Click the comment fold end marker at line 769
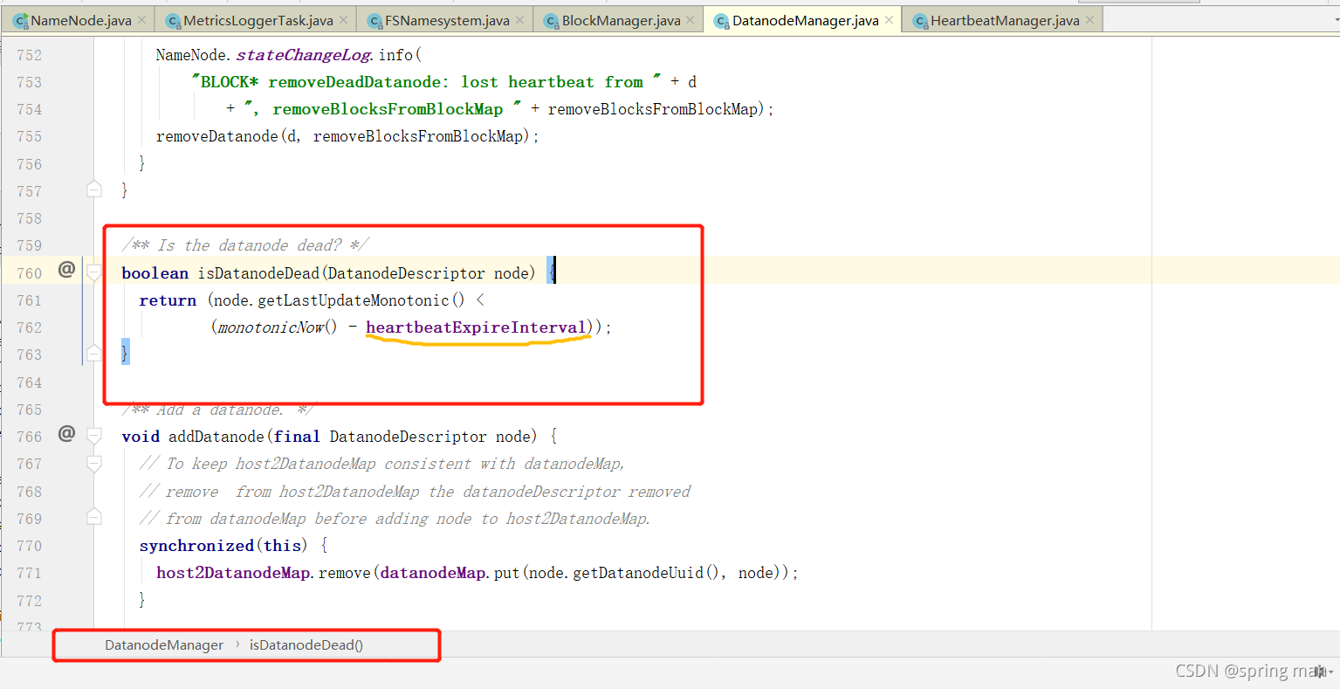 coord(94,516)
